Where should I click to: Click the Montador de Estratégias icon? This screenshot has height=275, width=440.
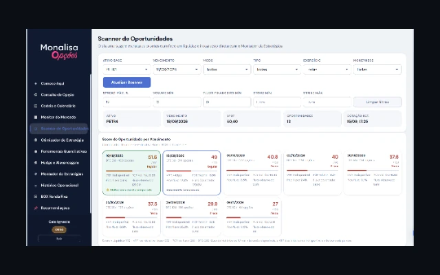point(35,174)
